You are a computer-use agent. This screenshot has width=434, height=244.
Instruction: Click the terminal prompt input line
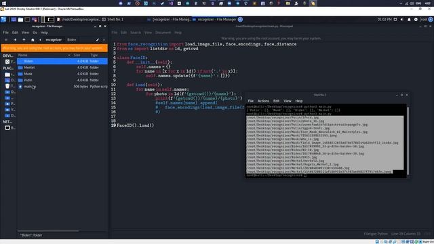click(277, 176)
